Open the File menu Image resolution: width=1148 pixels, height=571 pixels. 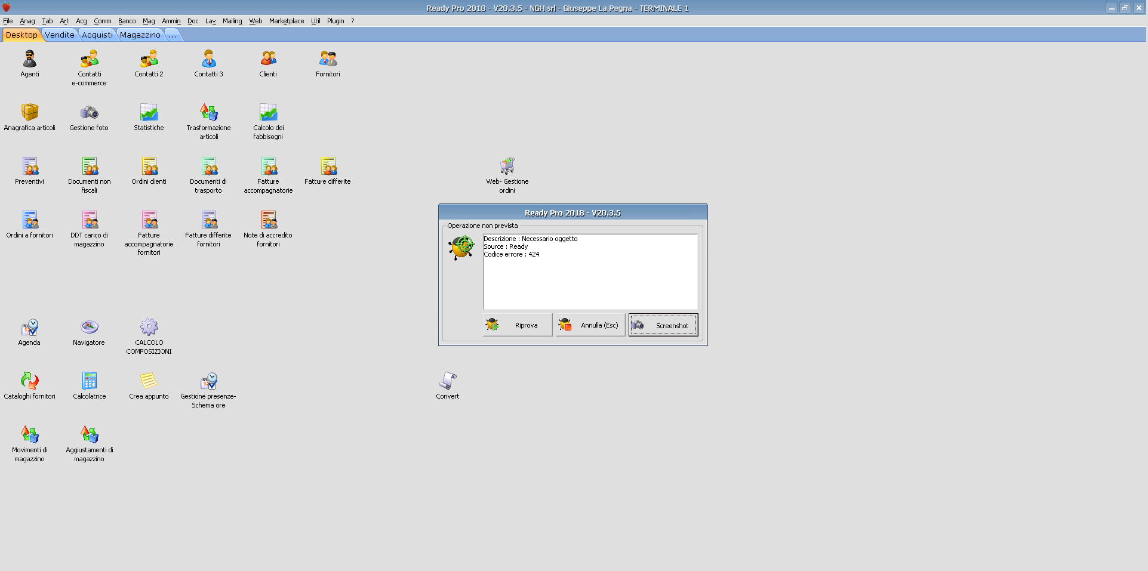coord(8,21)
